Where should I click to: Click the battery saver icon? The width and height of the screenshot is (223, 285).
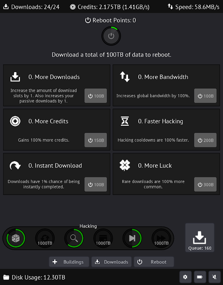pos(200,277)
